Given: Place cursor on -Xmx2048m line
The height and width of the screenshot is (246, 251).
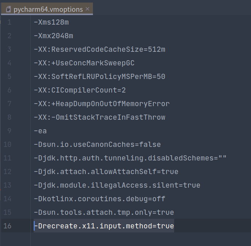Looking at the screenshot, I should tap(53, 36).
